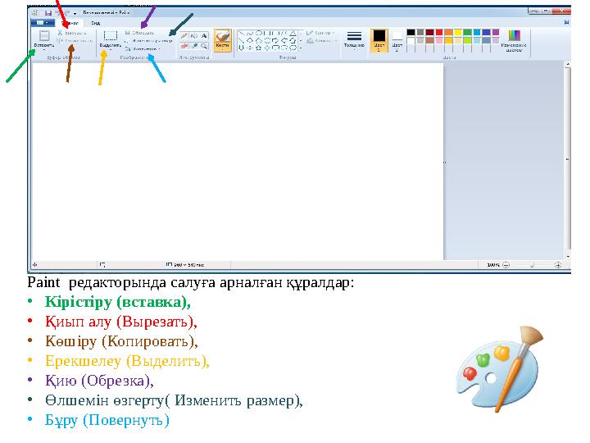Open the Заливка (shape fill) dropdown
Image resolution: width=590 pixels, height=443 pixels.
[322, 41]
